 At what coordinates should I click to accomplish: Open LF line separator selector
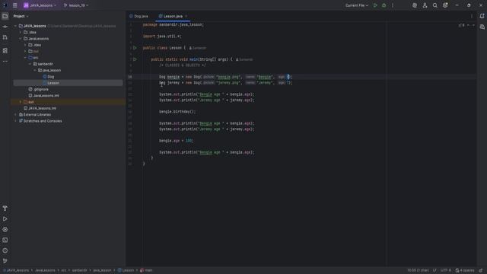point(434,270)
